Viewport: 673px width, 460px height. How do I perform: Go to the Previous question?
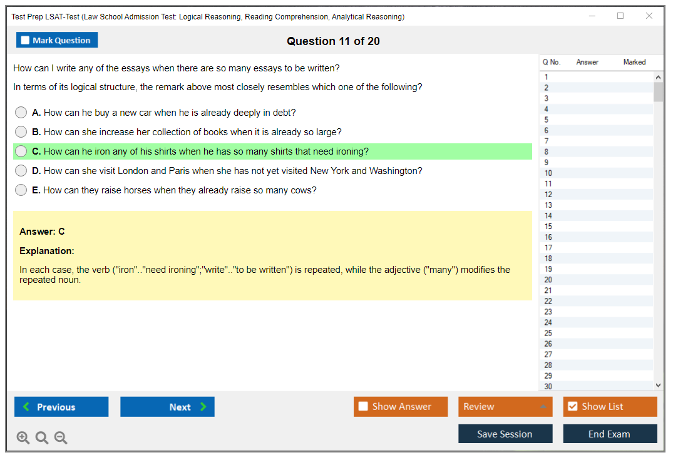61,407
